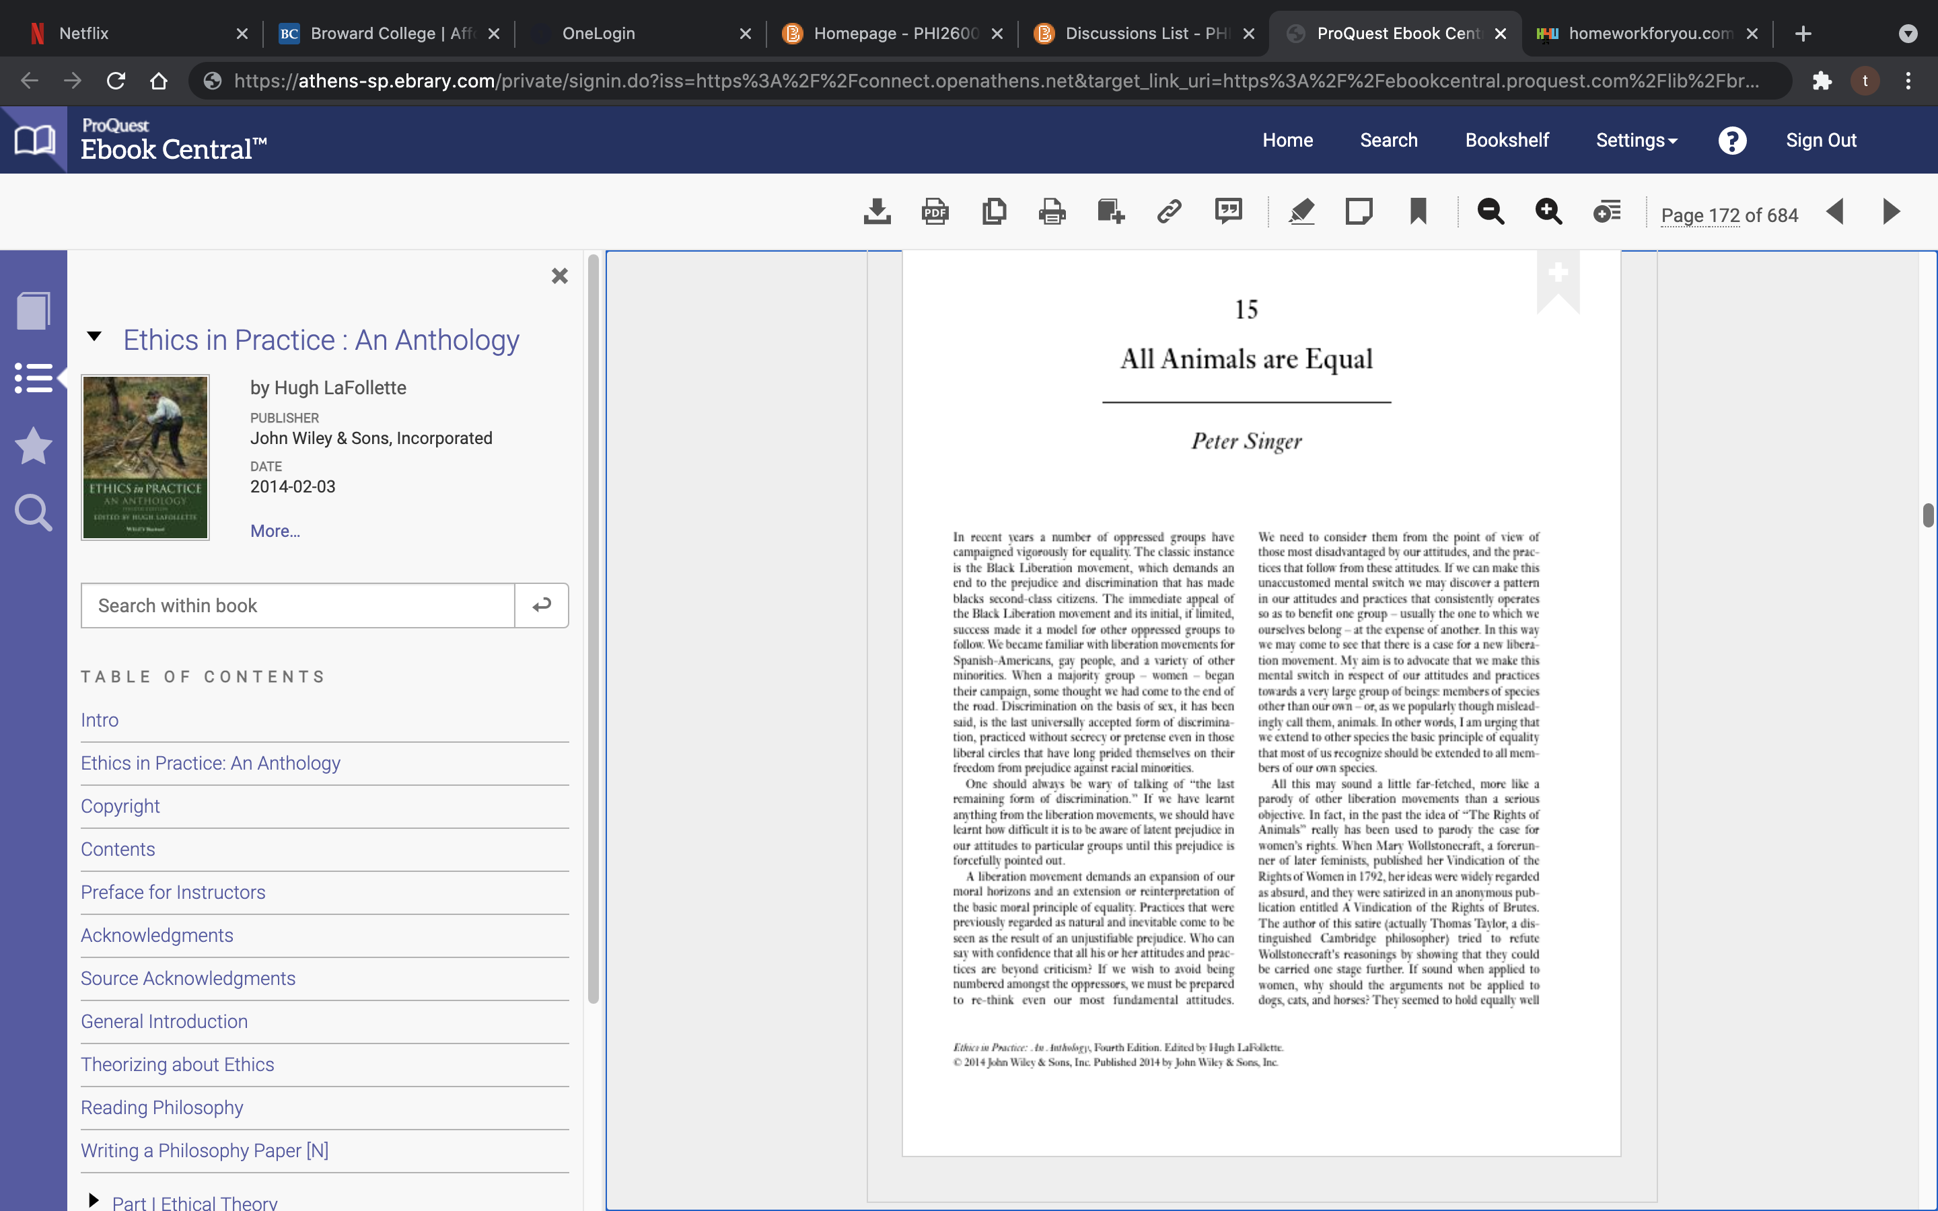Click the browser address bar
Image resolution: width=1938 pixels, height=1211 pixels.
point(990,81)
